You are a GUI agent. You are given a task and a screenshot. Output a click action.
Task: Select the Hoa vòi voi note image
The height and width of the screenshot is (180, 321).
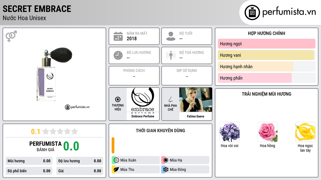tap(229, 132)
